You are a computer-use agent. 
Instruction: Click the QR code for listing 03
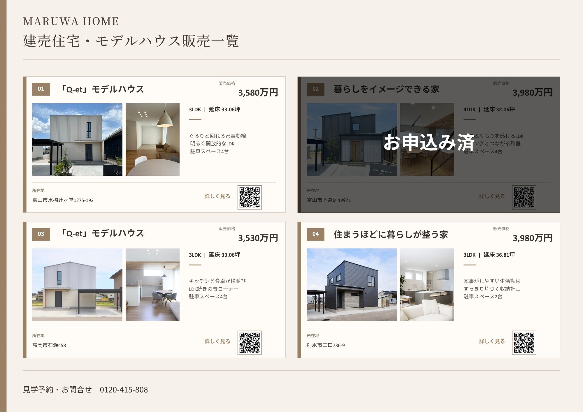coord(250,343)
